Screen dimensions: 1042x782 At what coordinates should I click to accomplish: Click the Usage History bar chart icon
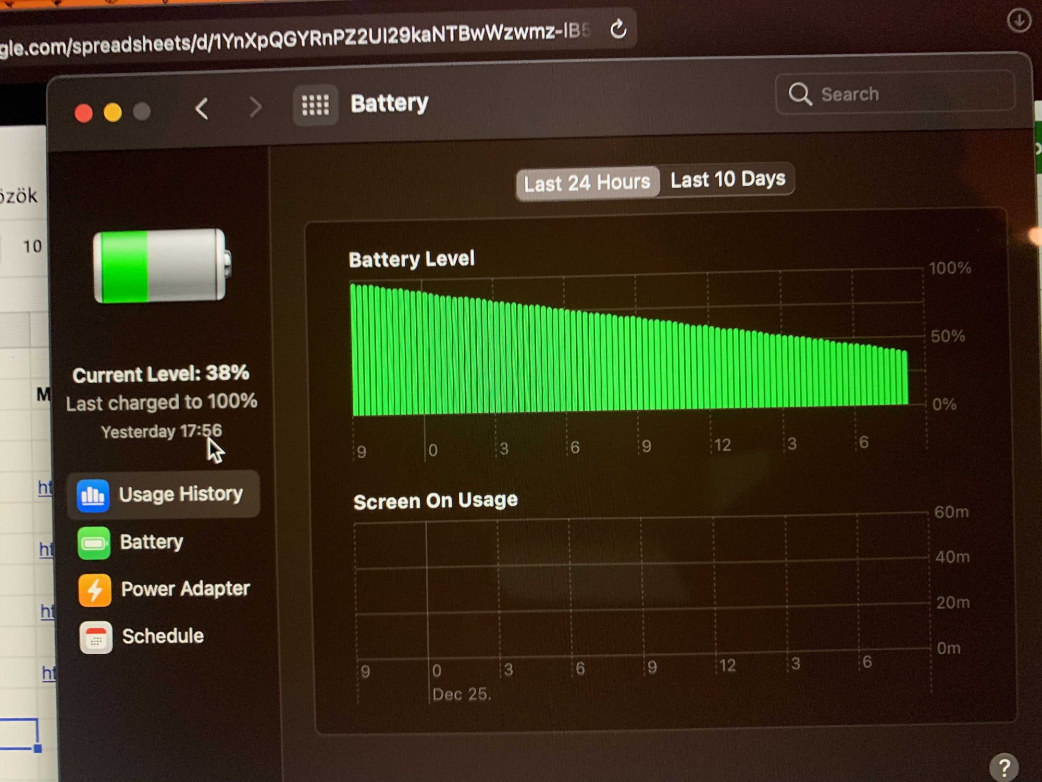tap(93, 495)
